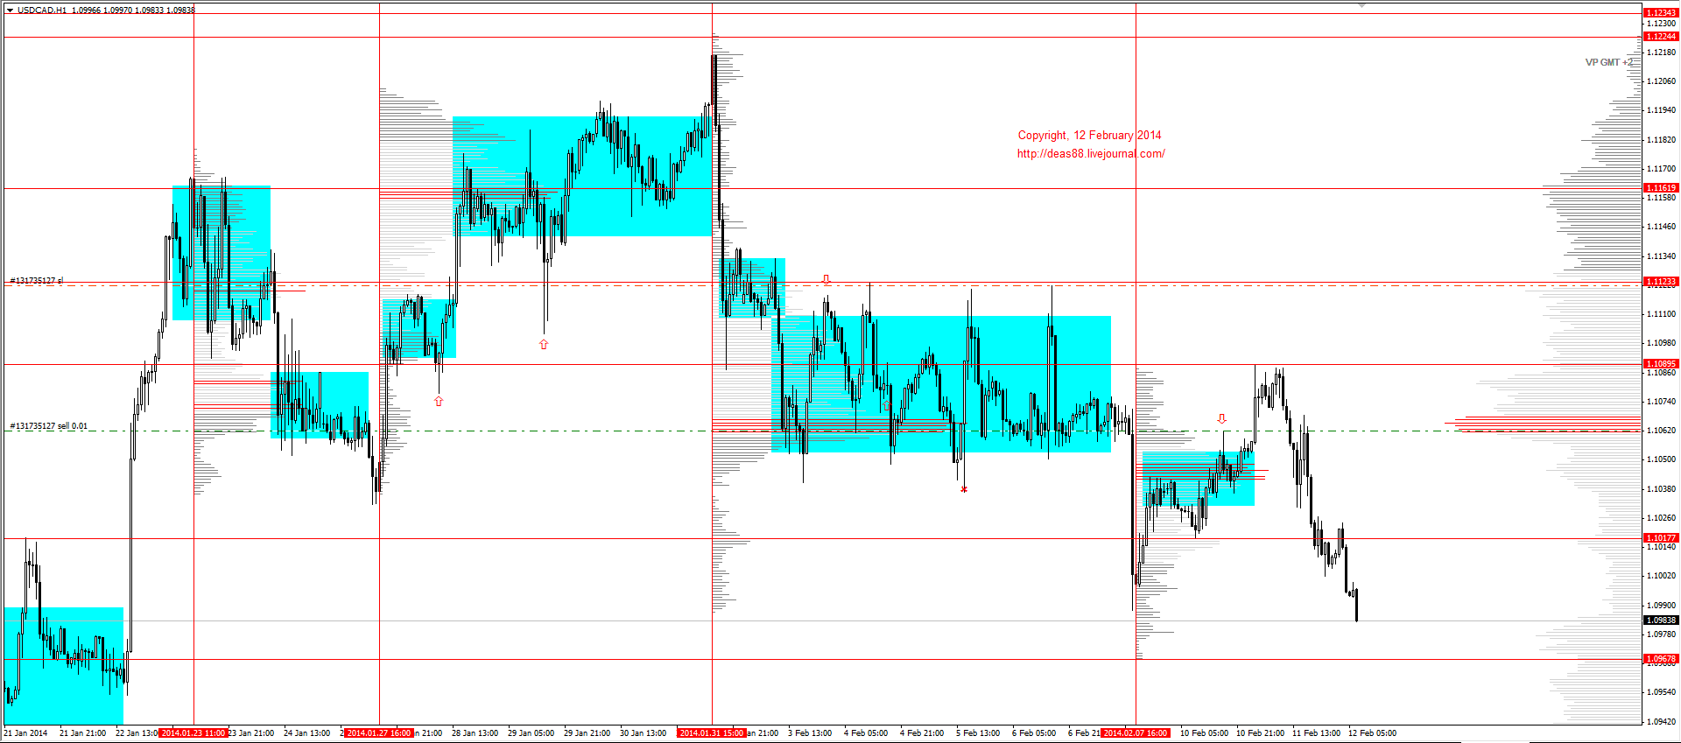Select the 1.12343 price label at top
The width and height of the screenshot is (1681, 743).
[x=1661, y=12]
